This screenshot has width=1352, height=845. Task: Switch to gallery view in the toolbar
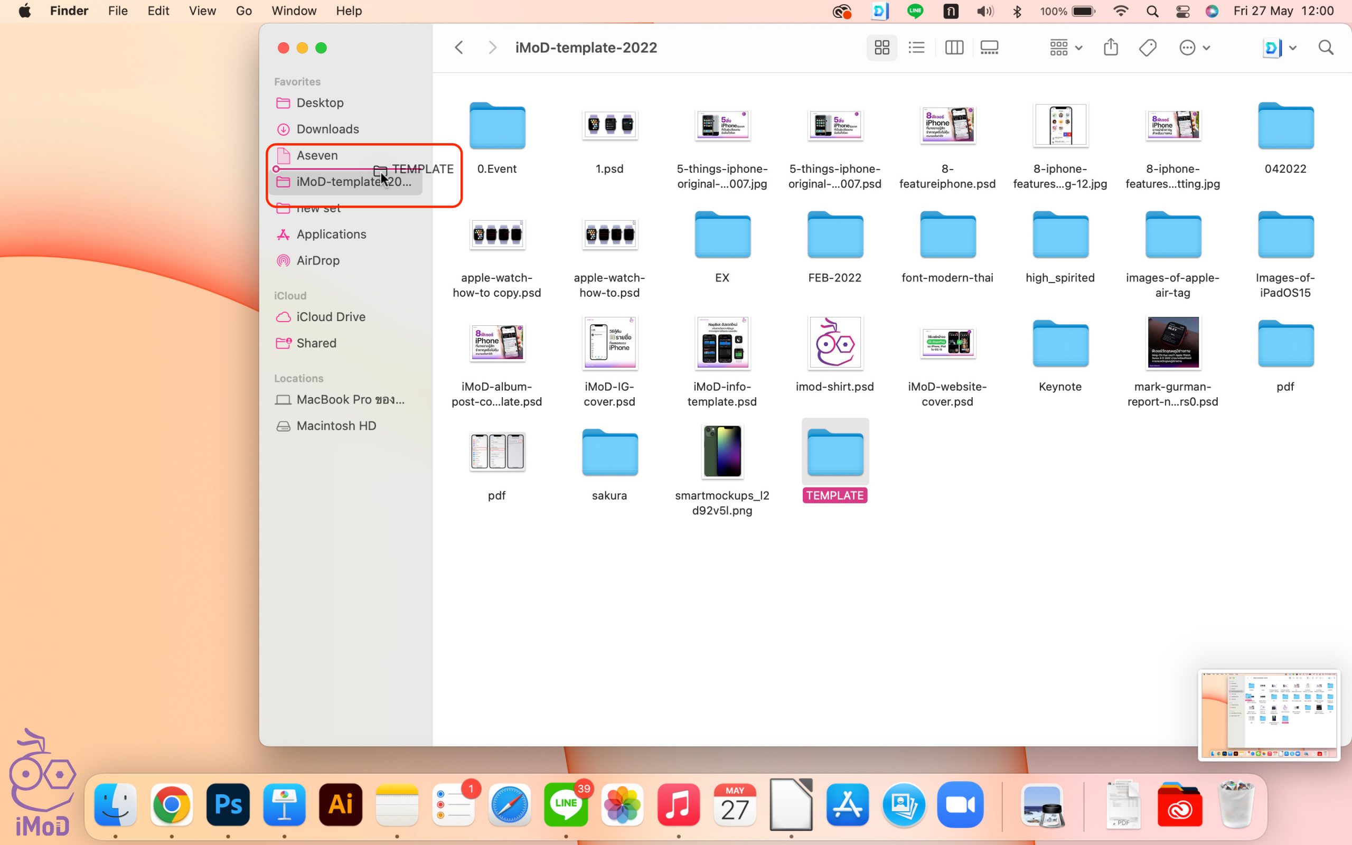pos(989,48)
